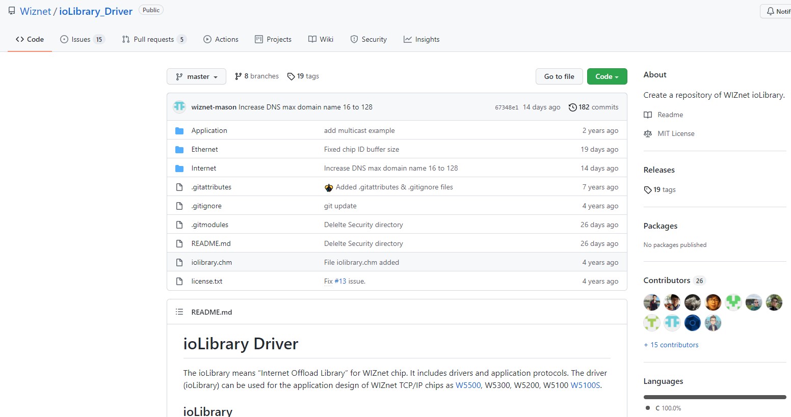791x417 pixels.
Task: Open the Ethernet folder
Action: pyautogui.click(x=205, y=149)
